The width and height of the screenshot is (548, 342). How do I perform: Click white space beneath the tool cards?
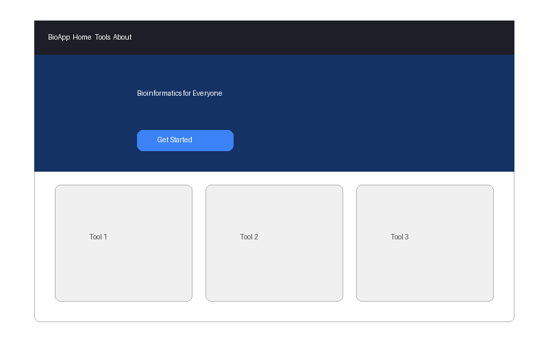click(x=274, y=311)
